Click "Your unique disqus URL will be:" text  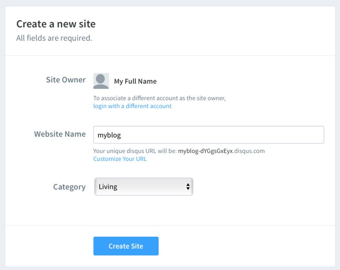click(x=135, y=151)
